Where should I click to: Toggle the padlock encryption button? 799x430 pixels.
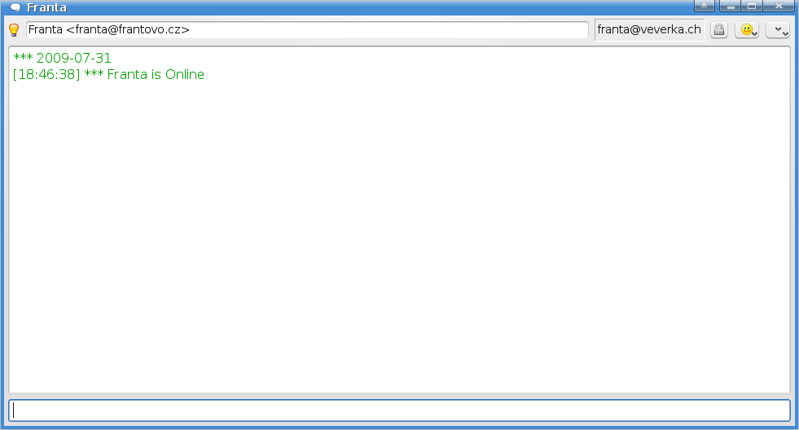[x=719, y=29]
